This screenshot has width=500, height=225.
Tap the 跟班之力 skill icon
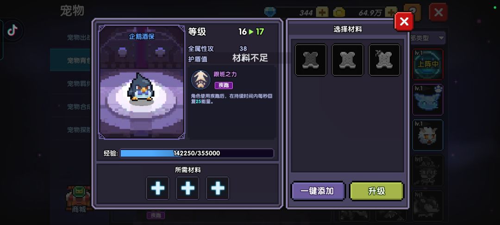point(200,80)
